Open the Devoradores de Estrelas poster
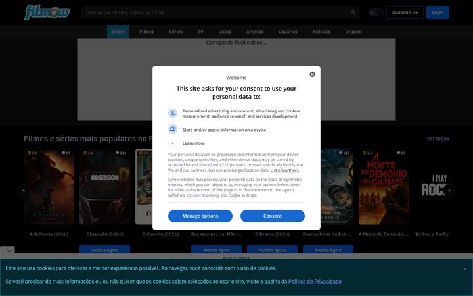The image size is (473, 296). click(x=336, y=187)
